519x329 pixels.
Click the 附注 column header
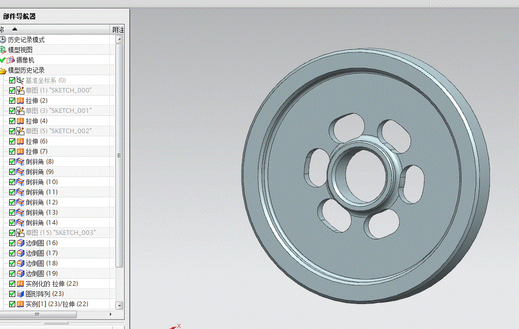118,29
